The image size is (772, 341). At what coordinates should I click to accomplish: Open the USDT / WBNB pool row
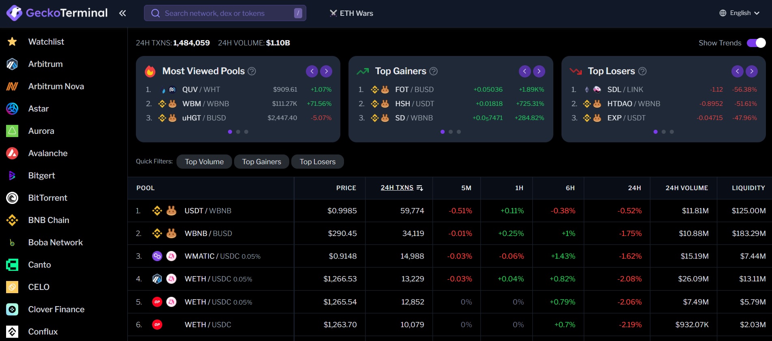click(450, 211)
